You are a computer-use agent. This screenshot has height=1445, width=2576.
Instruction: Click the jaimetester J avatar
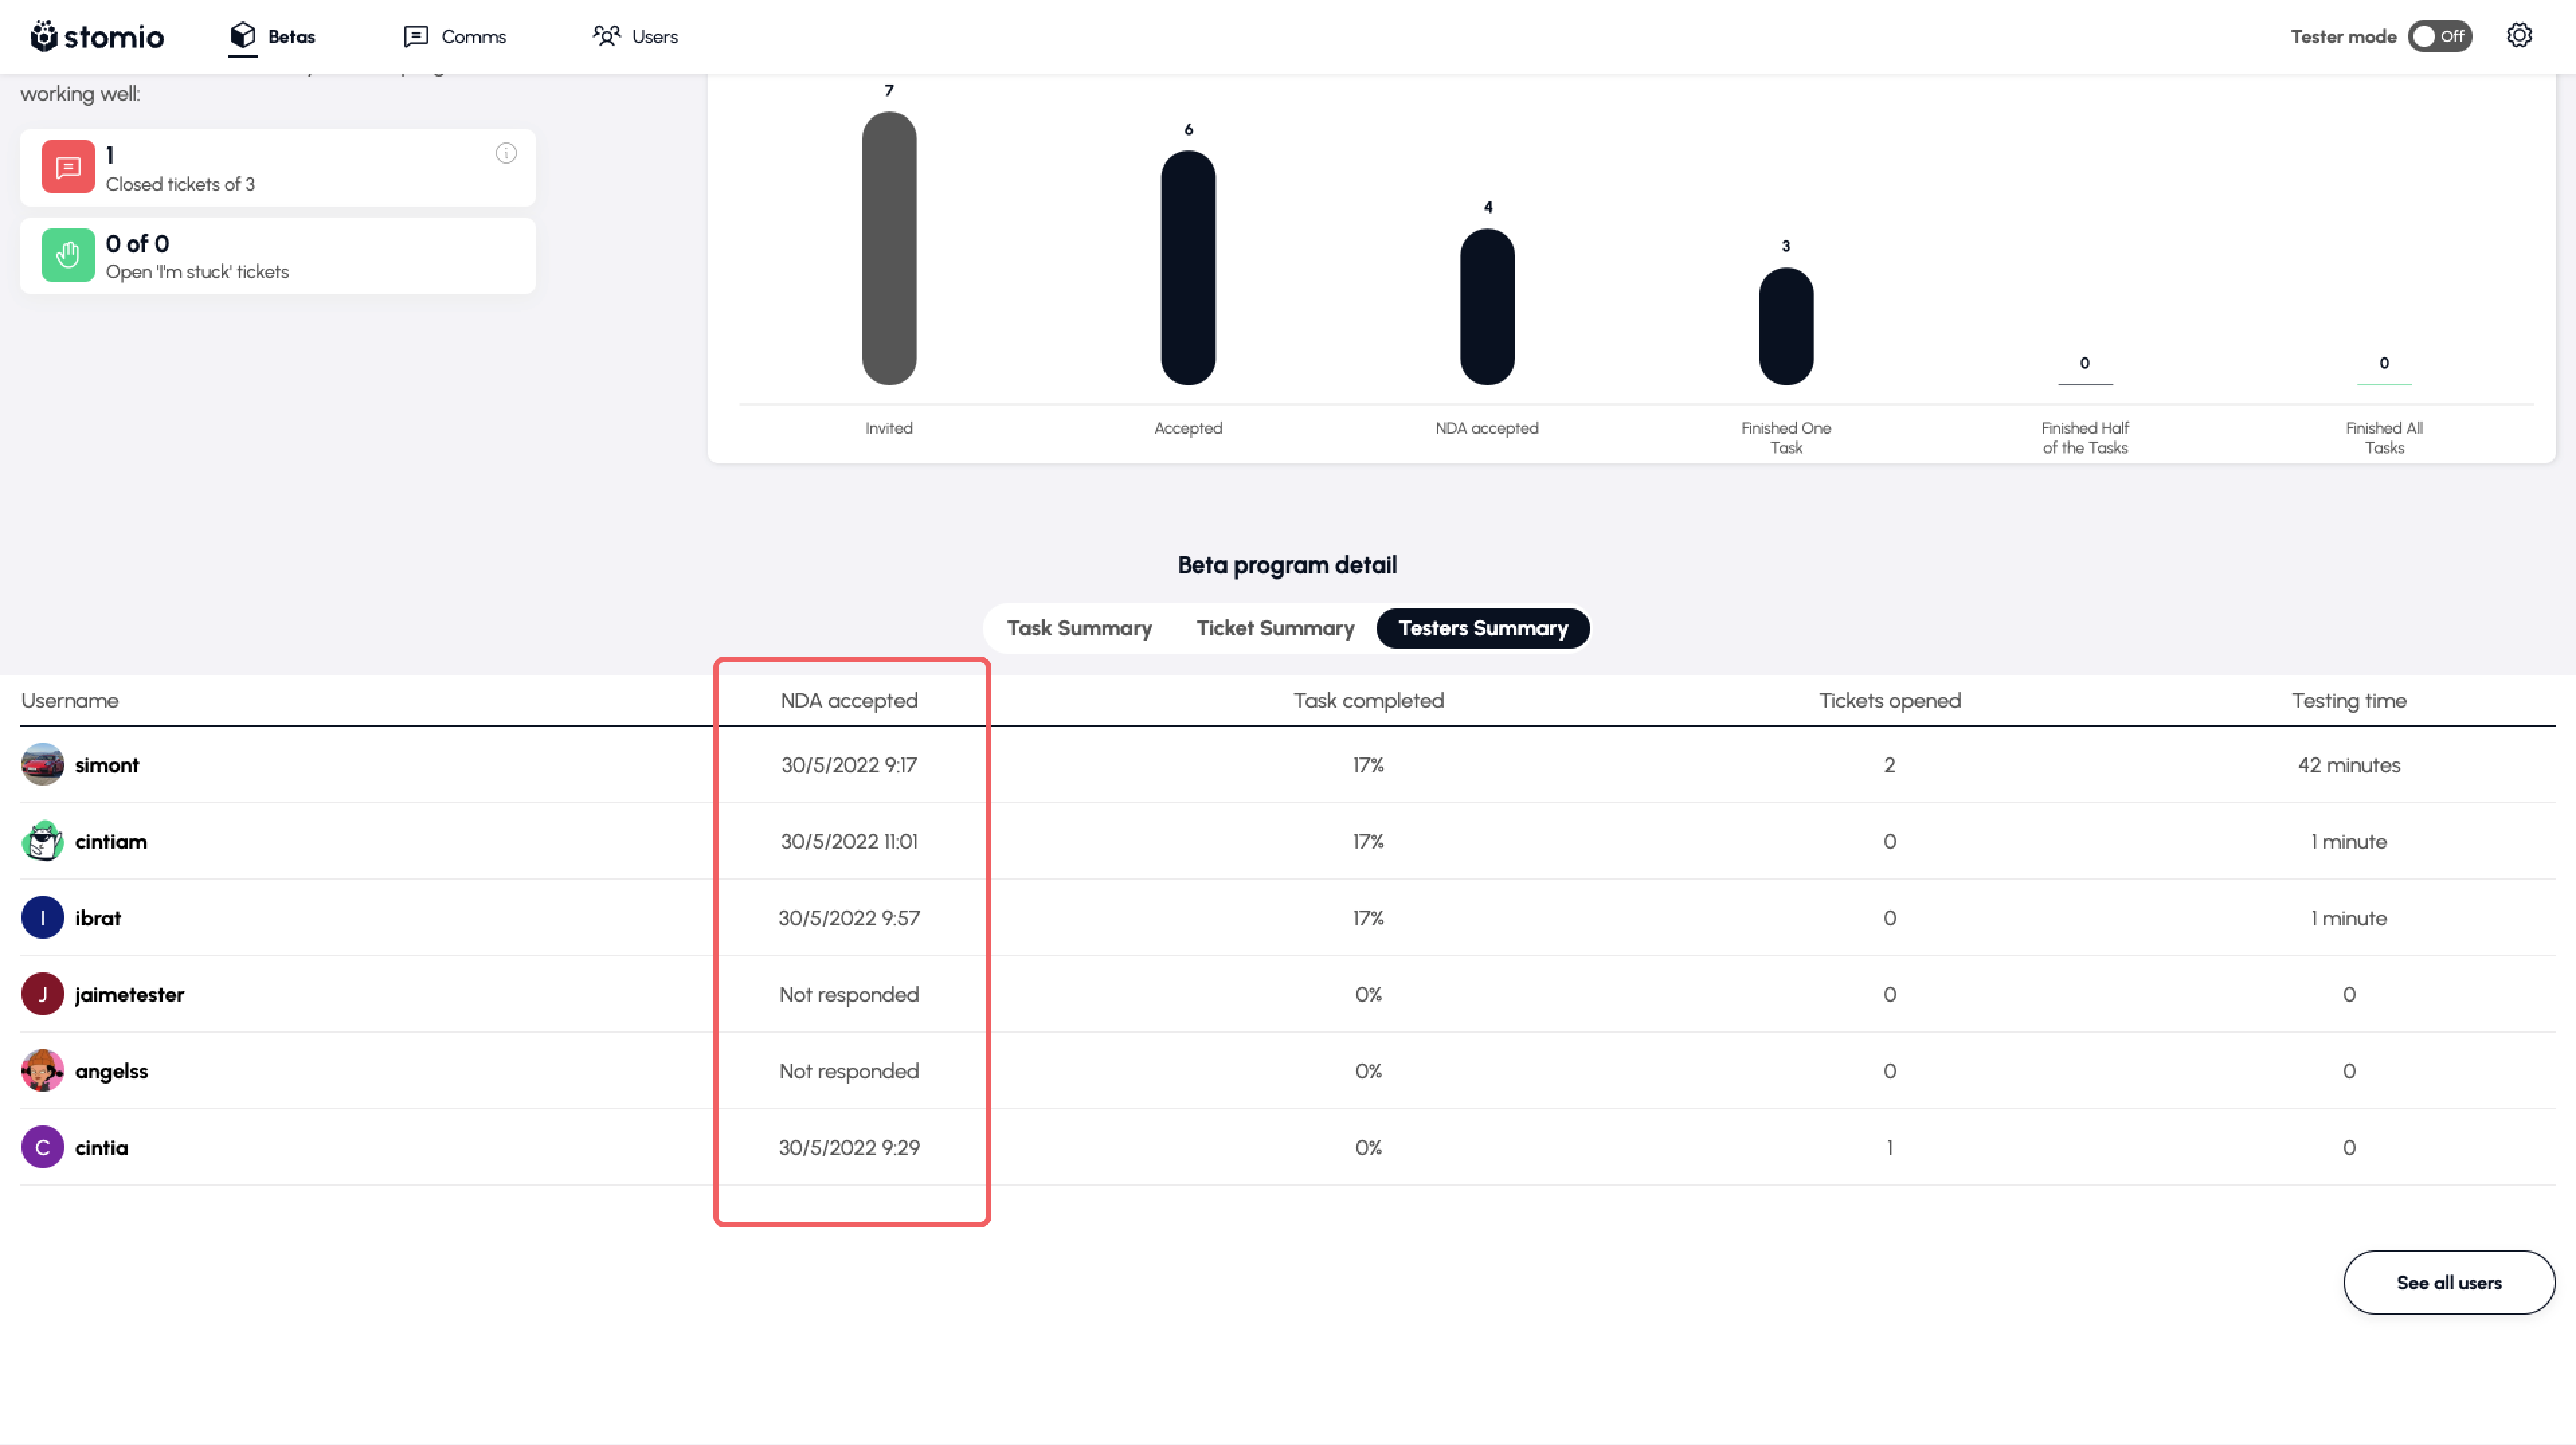point(42,994)
